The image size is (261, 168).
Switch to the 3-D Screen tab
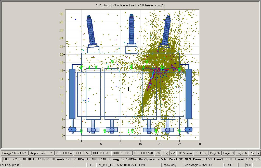[x=185, y=153]
